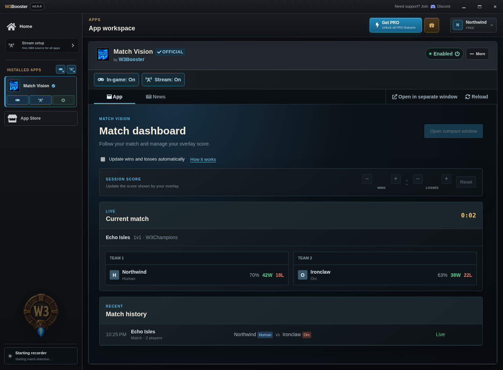Open the Discord support icon link

tap(433, 7)
